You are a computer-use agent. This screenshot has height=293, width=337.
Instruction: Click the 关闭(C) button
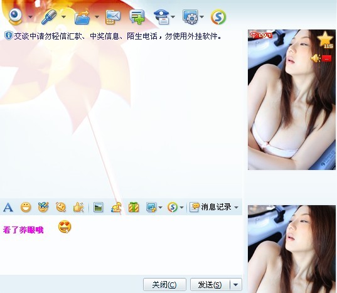[x=164, y=285]
